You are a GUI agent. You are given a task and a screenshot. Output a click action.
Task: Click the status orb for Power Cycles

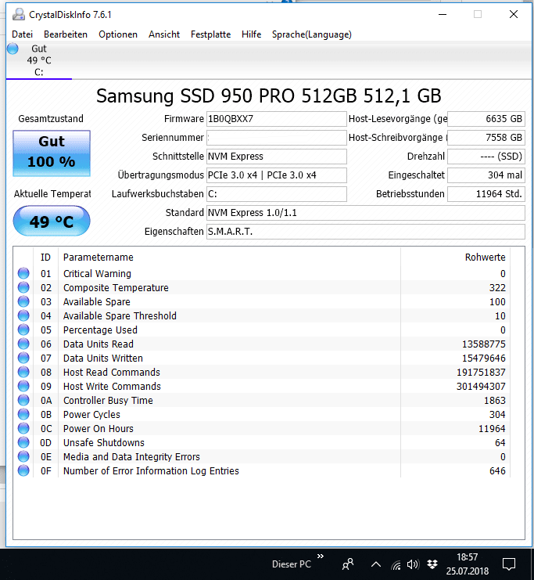pos(23,414)
